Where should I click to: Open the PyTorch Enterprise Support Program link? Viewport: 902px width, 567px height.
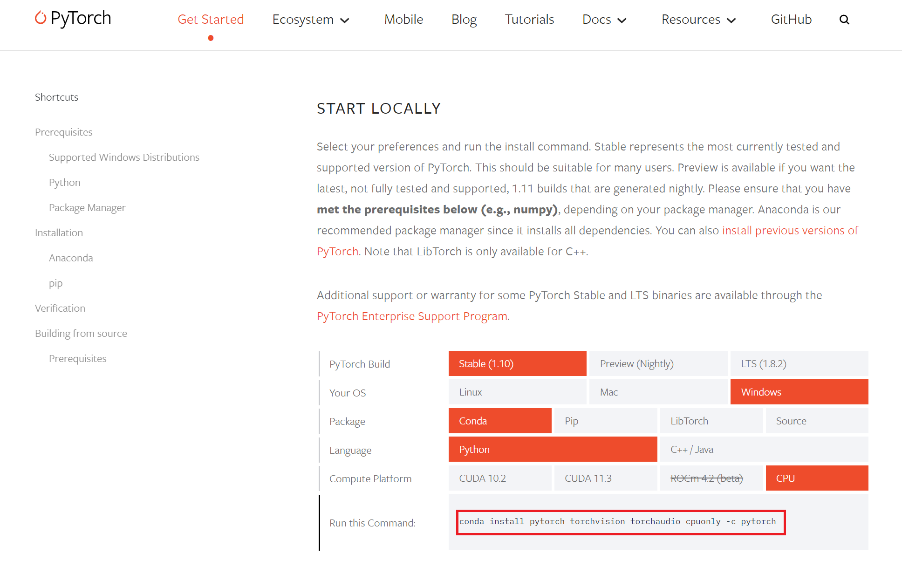(412, 316)
